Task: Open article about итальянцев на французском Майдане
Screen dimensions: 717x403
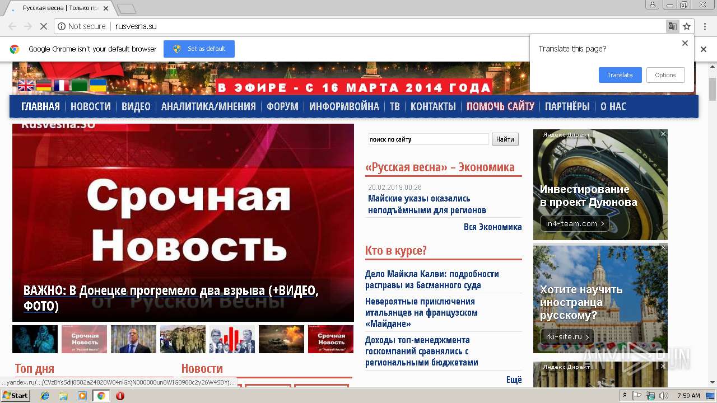Action: click(x=421, y=312)
